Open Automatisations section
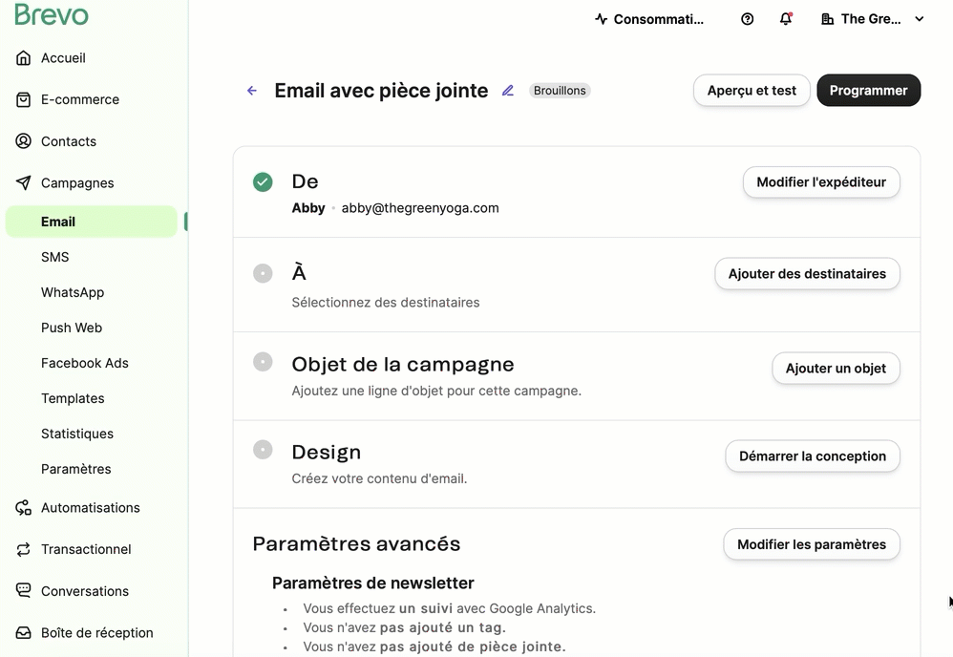 pyautogui.click(x=91, y=507)
